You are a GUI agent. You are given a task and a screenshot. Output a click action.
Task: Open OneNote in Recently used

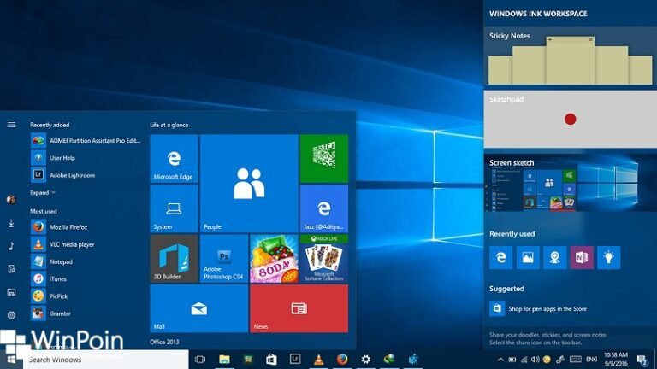point(582,257)
